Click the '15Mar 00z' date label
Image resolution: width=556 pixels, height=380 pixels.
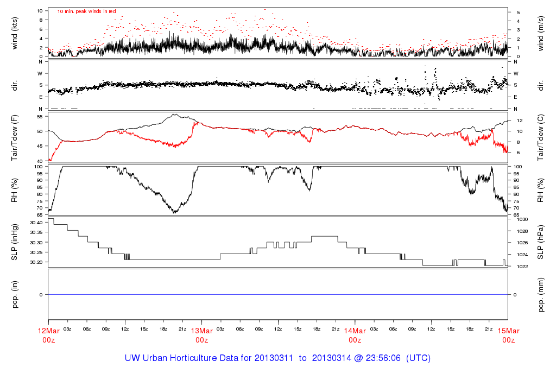(x=508, y=335)
